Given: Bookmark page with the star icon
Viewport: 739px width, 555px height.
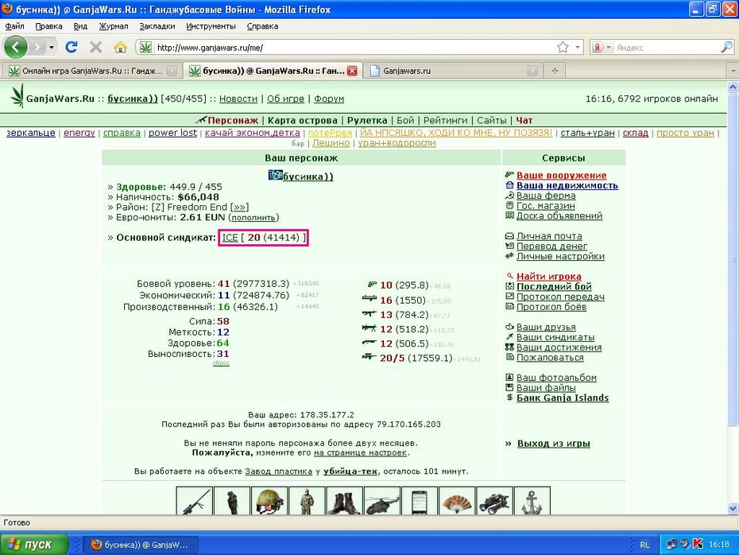Looking at the screenshot, I should tap(563, 47).
